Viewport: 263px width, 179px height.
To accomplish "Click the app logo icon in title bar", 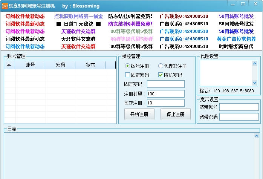I will click(5, 5).
